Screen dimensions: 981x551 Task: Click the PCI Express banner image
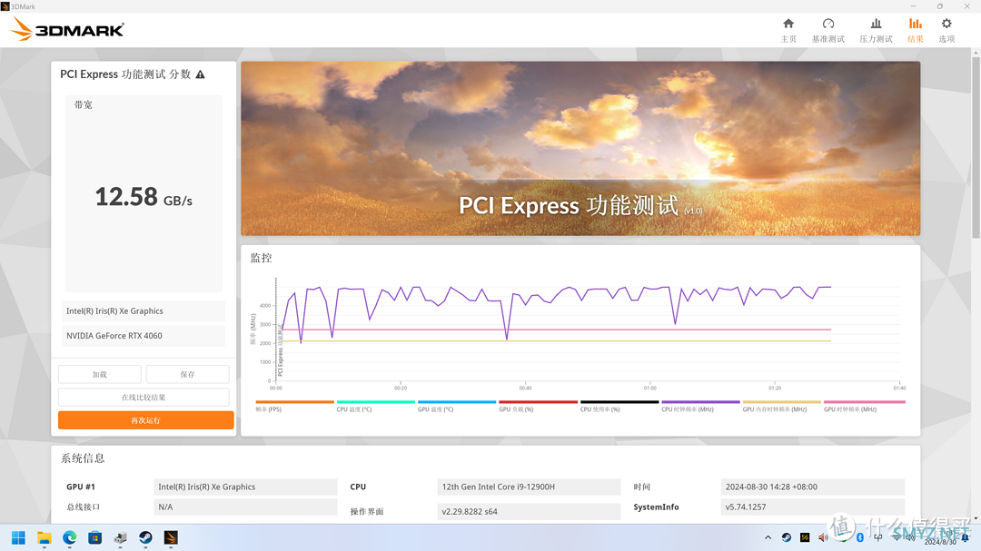click(580, 148)
